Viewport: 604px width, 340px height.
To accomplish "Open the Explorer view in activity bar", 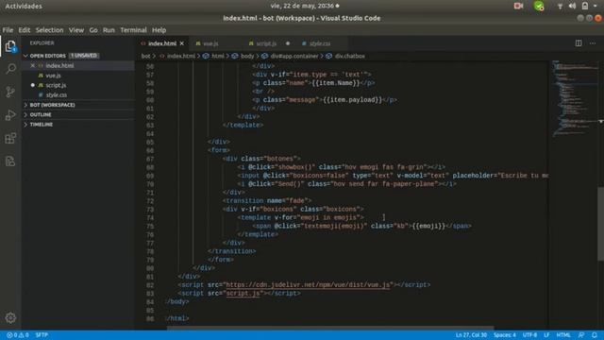I will click(10, 46).
